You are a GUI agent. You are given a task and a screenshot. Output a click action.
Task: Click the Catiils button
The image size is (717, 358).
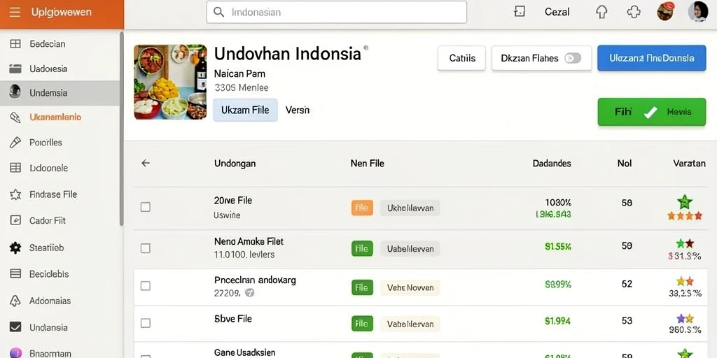461,58
